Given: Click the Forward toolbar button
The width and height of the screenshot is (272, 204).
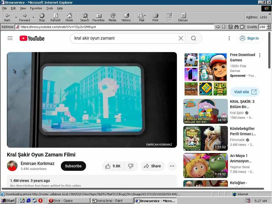Looking at the screenshot, I should 24,17.
